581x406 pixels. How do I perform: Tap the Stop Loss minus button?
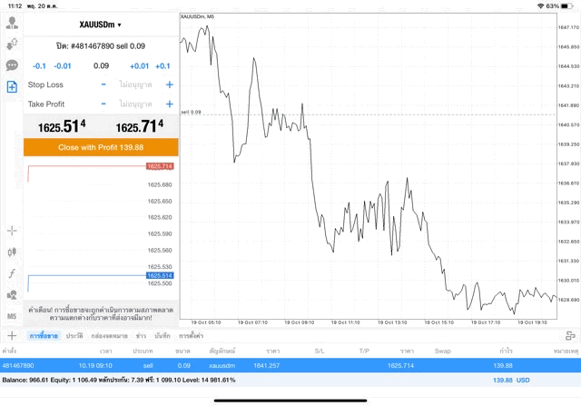pos(103,84)
